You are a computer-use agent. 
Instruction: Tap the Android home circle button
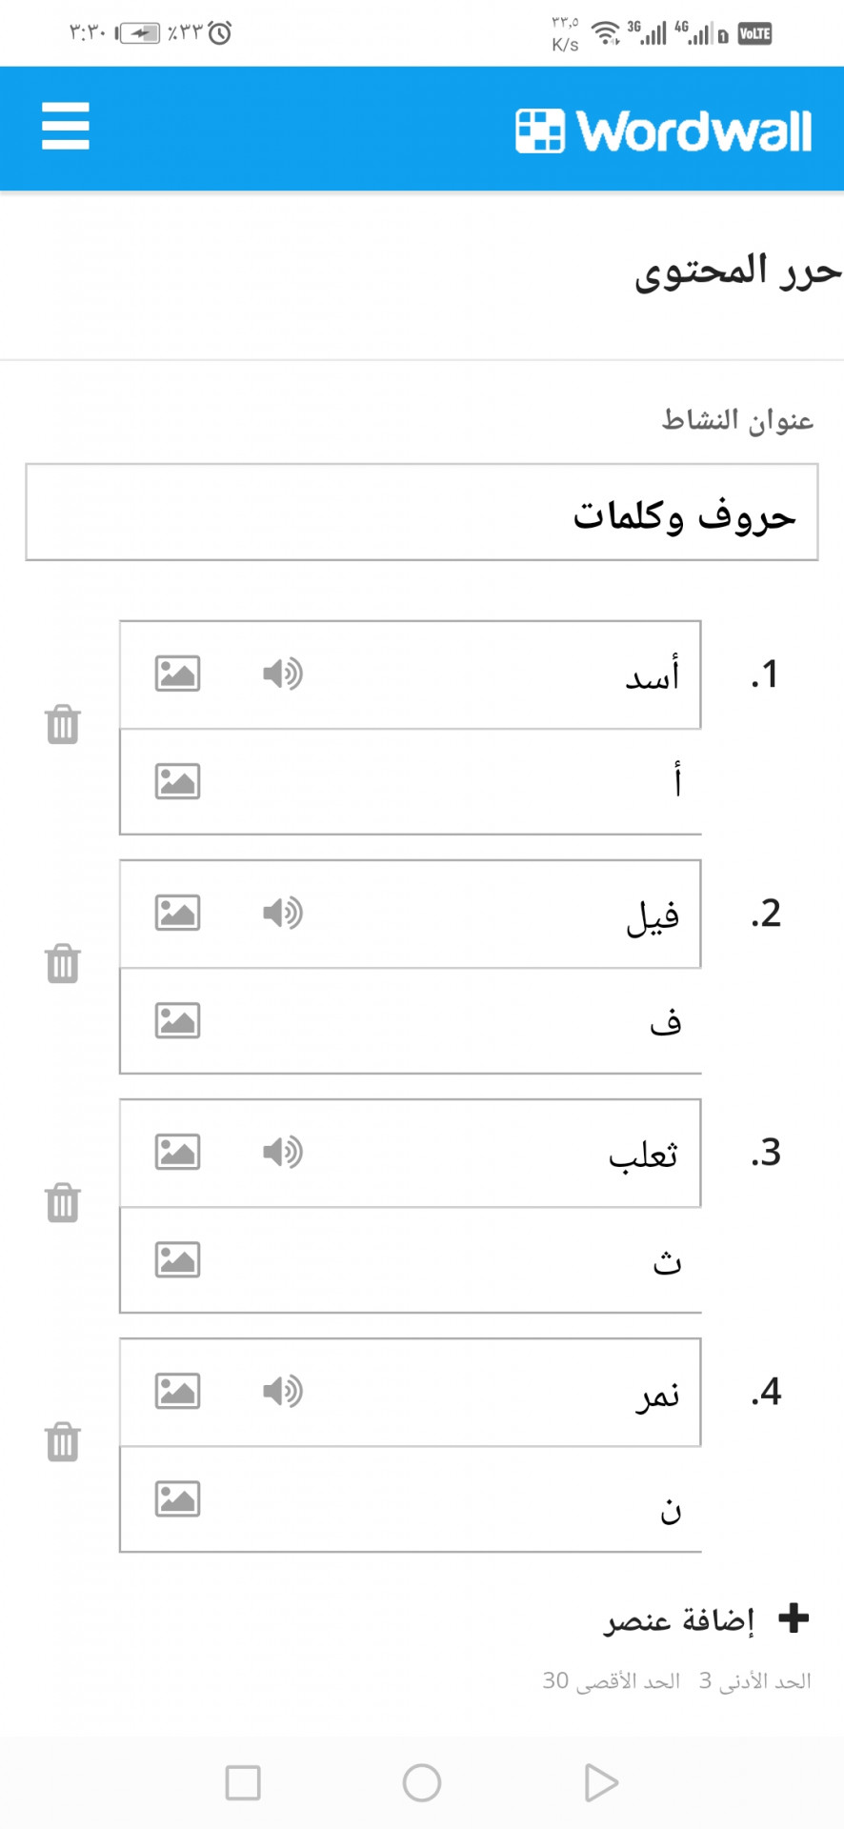point(422,1782)
